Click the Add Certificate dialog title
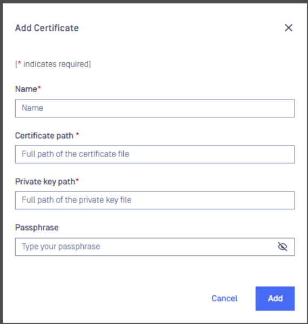The image size is (308, 324). point(47,28)
